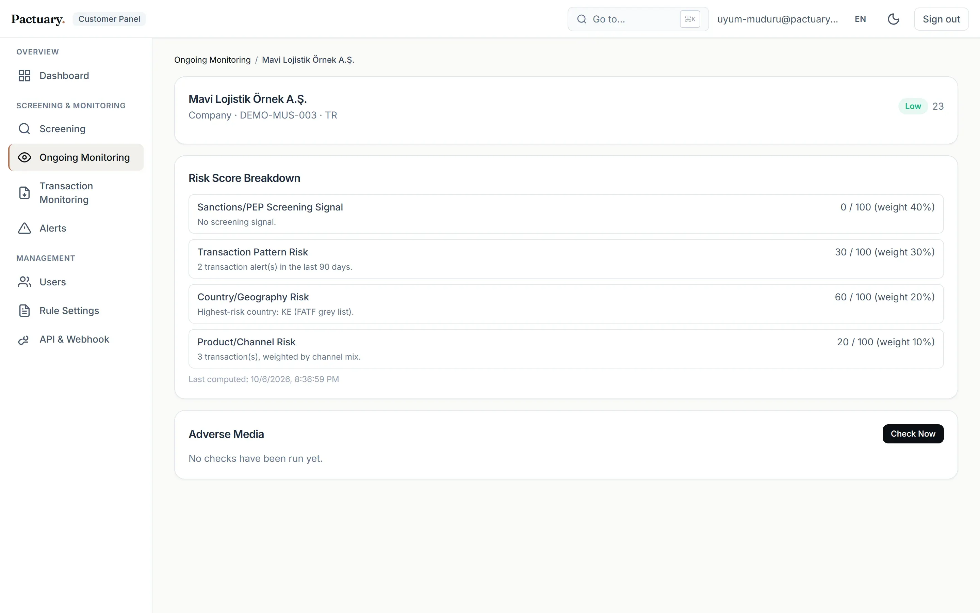Open the Users people icon
980x613 pixels.
(24, 282)
